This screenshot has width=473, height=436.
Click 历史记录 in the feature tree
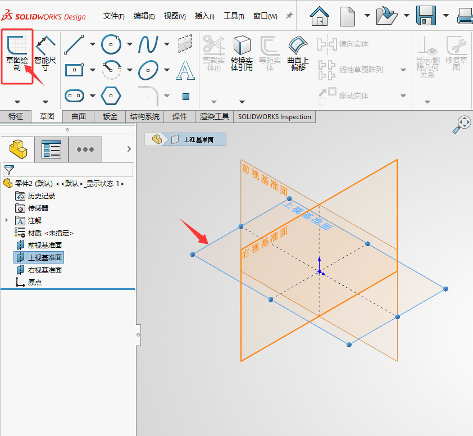pos(35,196)
